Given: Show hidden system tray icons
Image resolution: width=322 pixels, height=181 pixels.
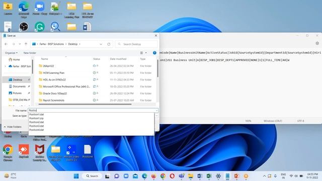Looking at the screenshot, I should 264,176.
